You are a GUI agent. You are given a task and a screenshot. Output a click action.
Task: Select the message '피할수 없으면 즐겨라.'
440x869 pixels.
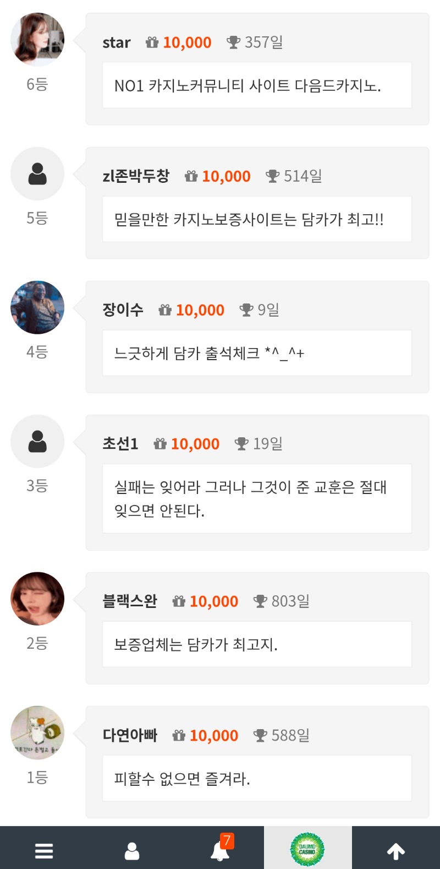[x=182, y=779]
